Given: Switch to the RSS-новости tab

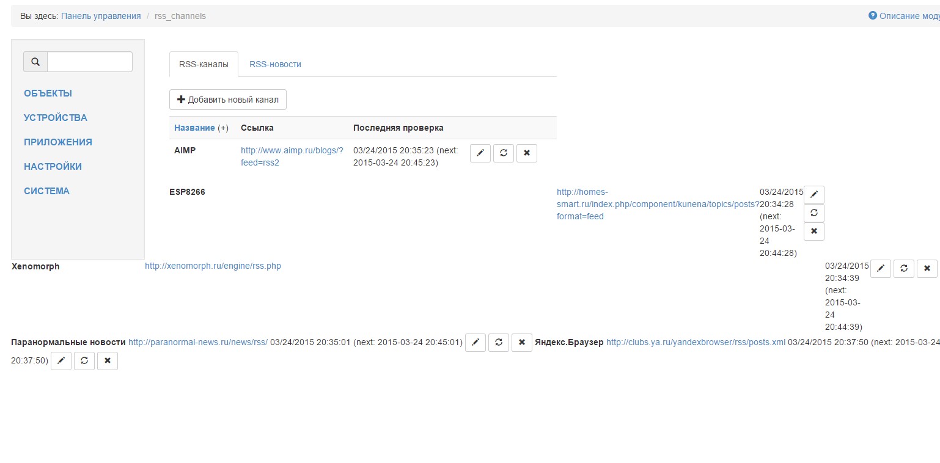Looking at the screenshot, I should pyautogui.click(x=275, y=64).
